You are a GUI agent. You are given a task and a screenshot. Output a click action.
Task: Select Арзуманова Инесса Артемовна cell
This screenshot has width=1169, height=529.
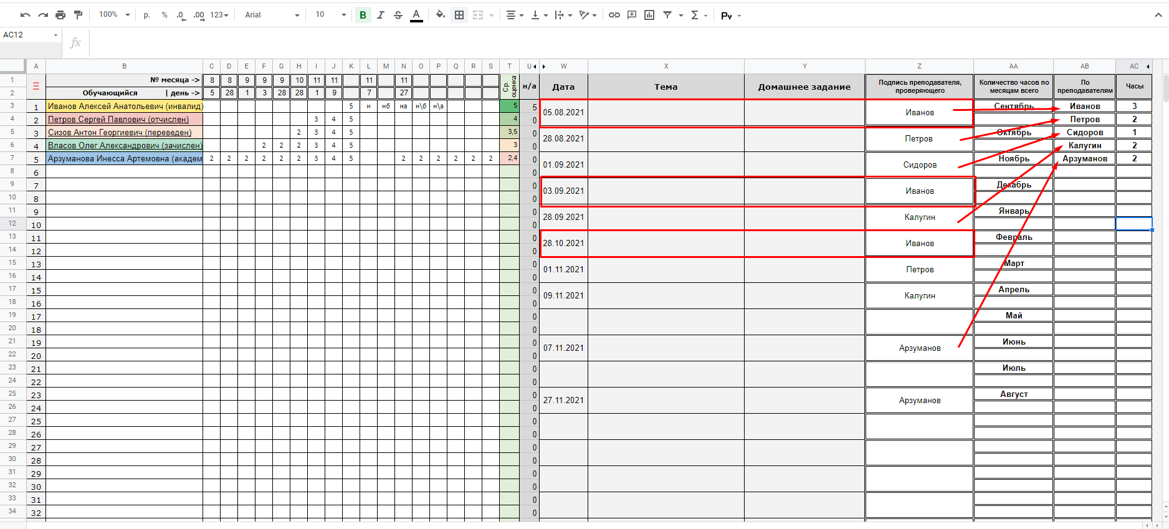[x=125, y=158]
